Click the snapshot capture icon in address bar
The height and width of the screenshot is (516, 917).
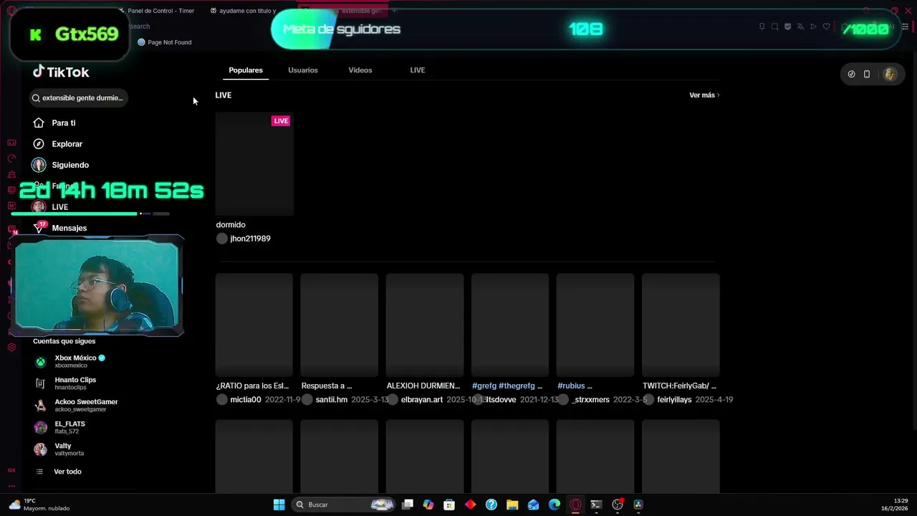pyautogui.click(x=774, y=27)
